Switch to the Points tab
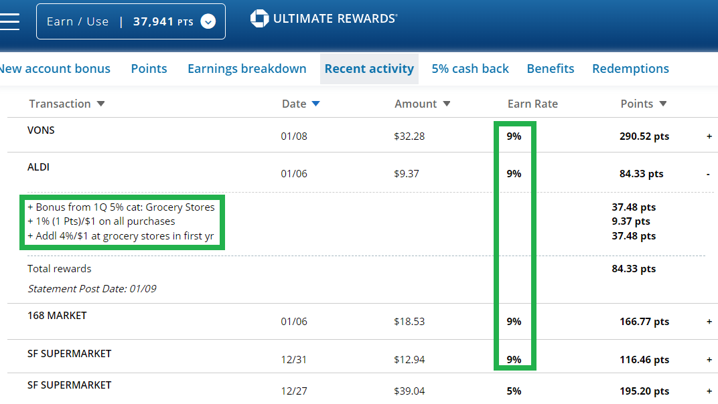Screen dimensions: 718x404 click(x=149, y=69)
